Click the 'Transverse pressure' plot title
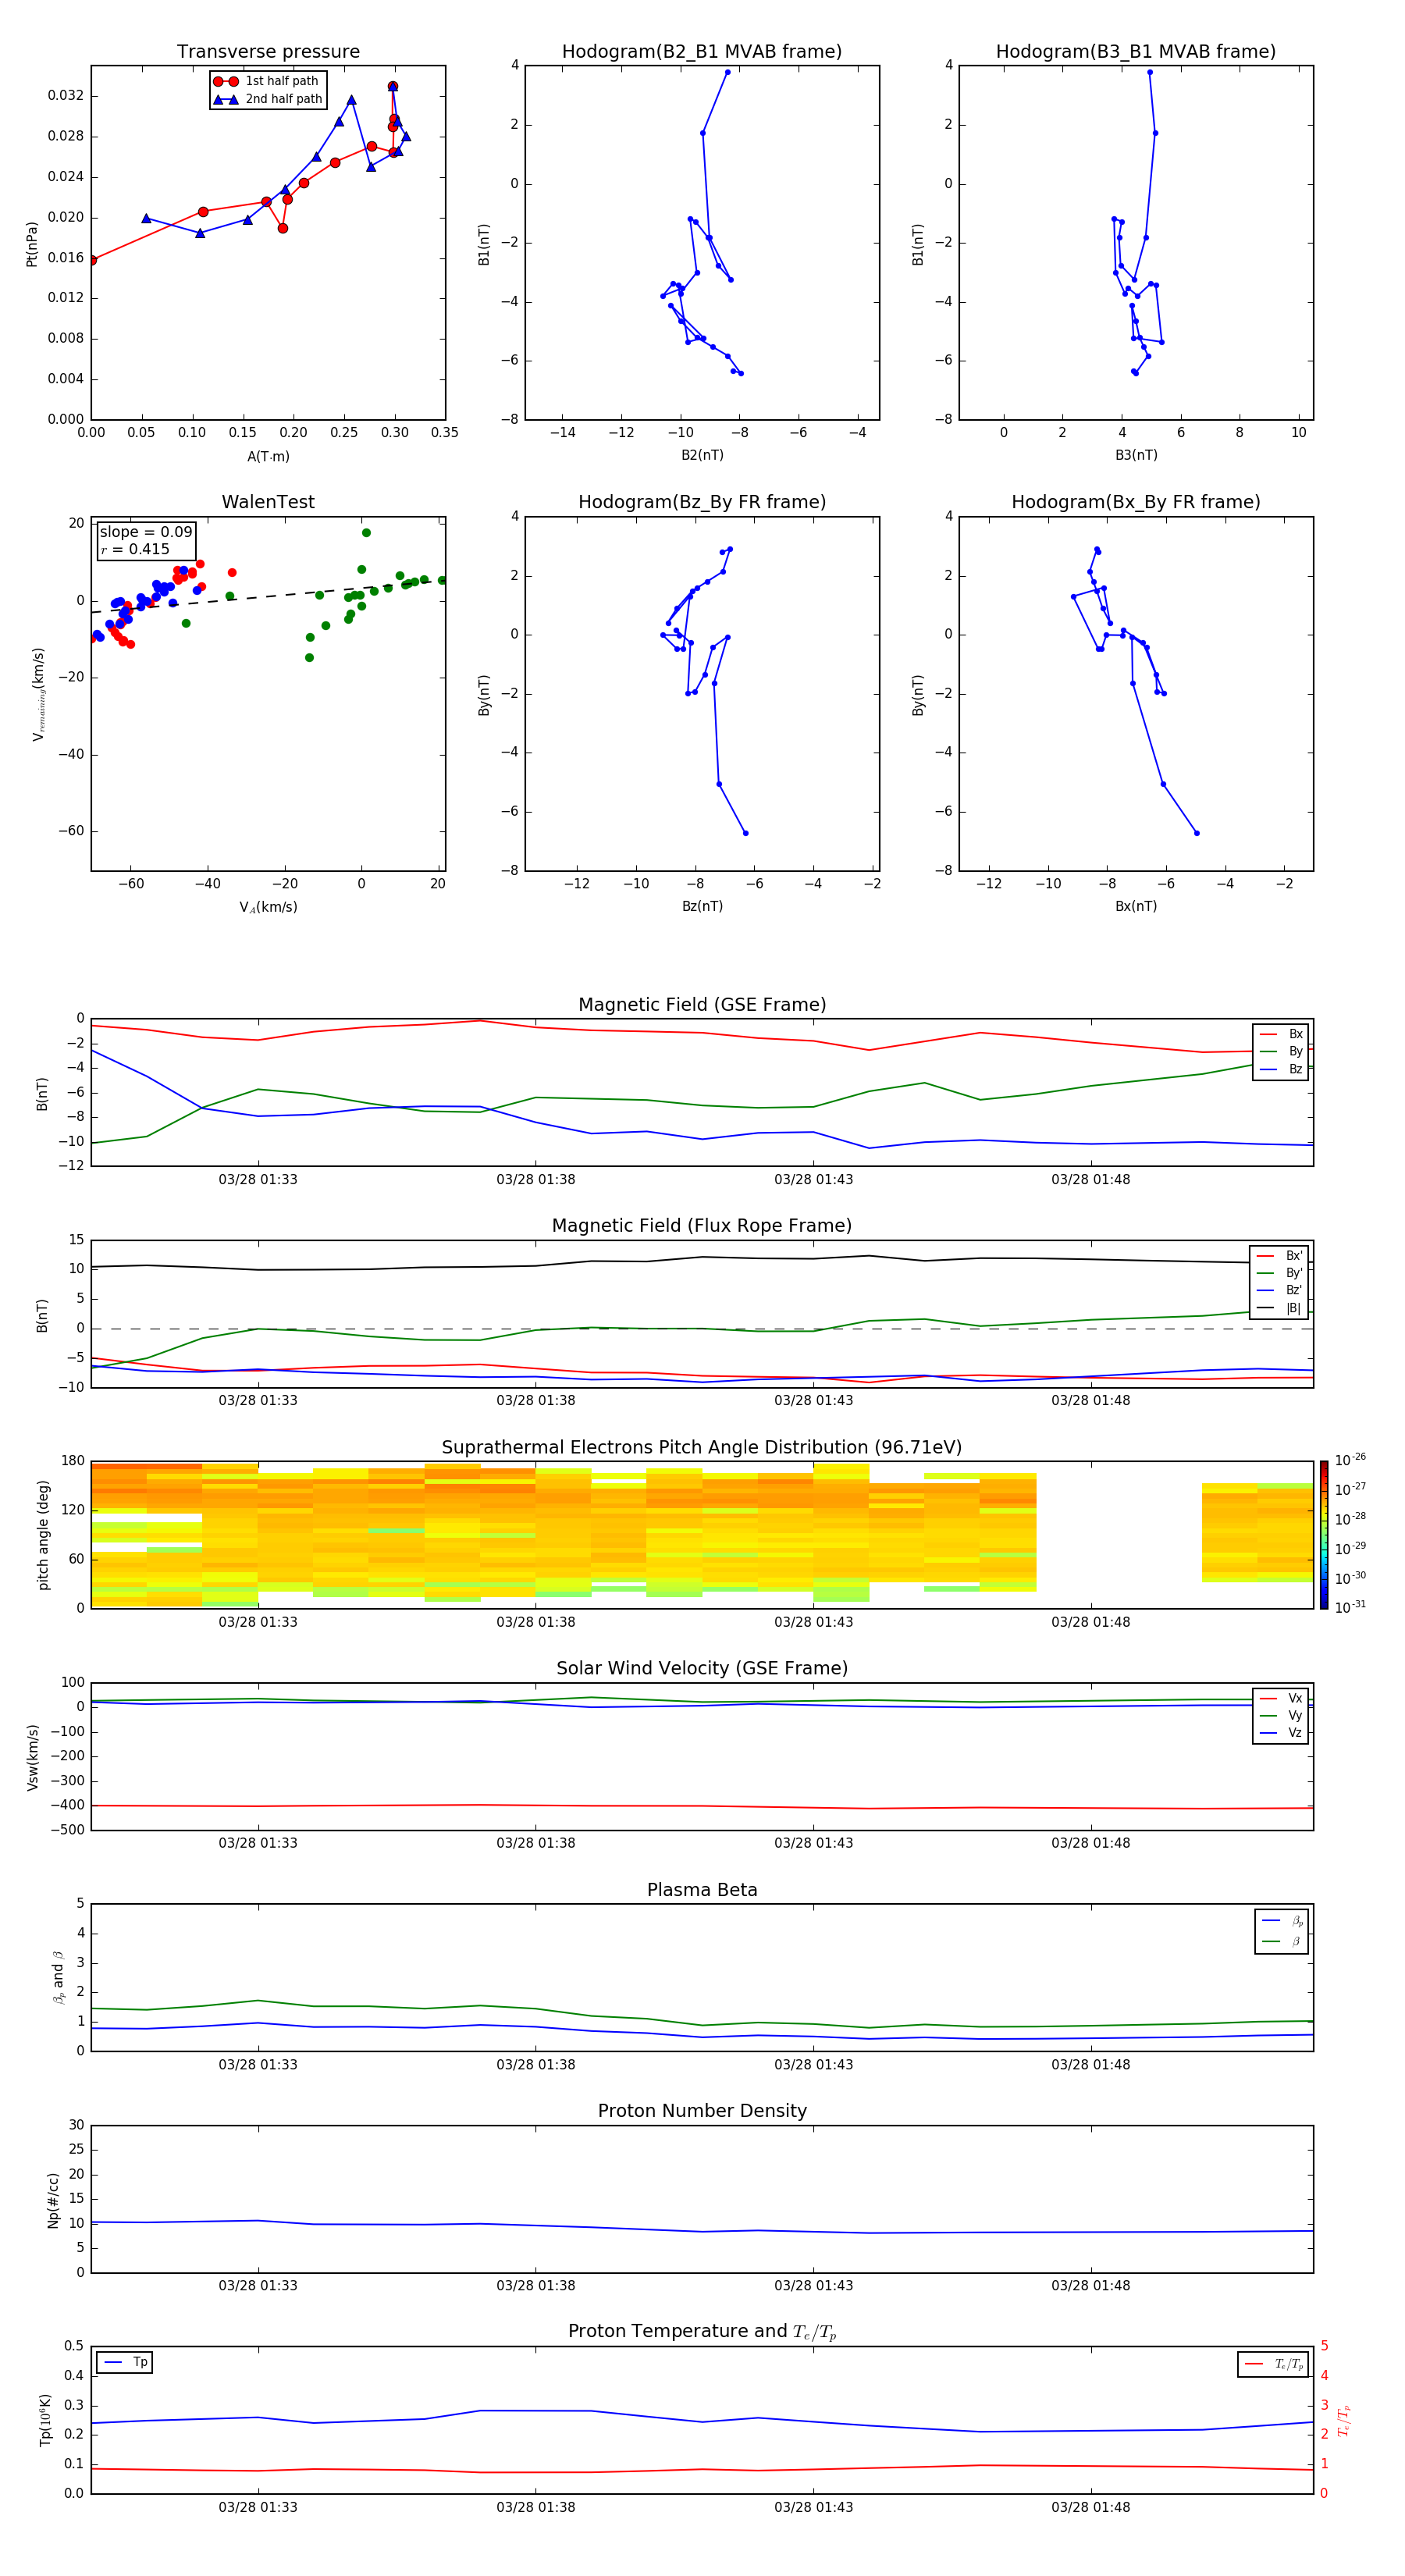Image resolution: width=1405 pixels, height=2576 pixels. point(268,52)
